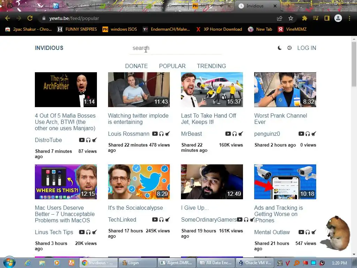Watch MrBeast video on YouTube icon
Screen dimensions: 357x268
point(228,134)
